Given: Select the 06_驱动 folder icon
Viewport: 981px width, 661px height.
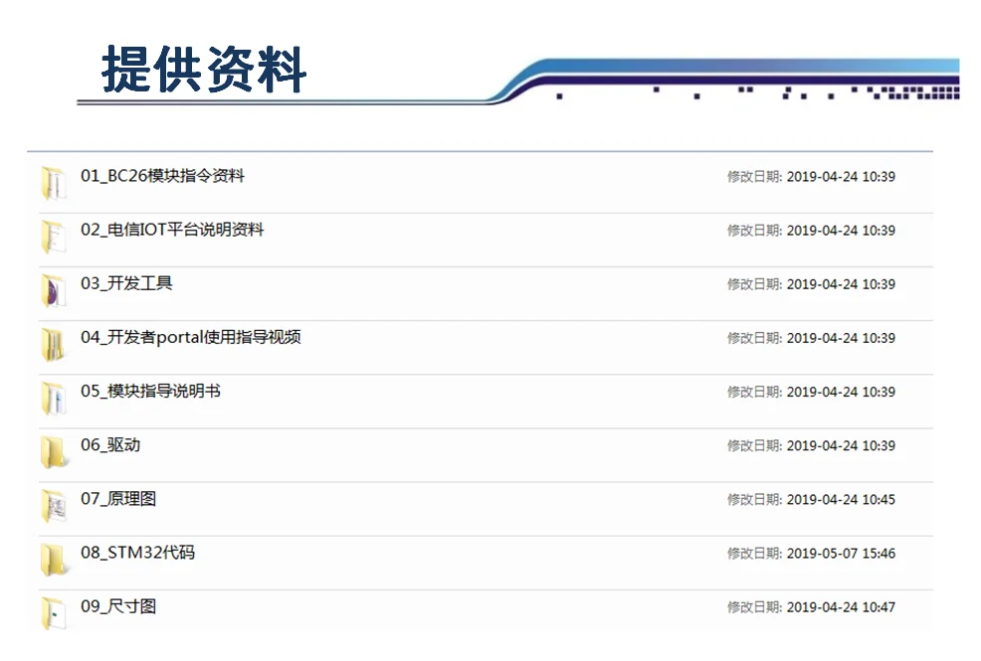Looking at the screenshot, I should (x=54, y=452).
